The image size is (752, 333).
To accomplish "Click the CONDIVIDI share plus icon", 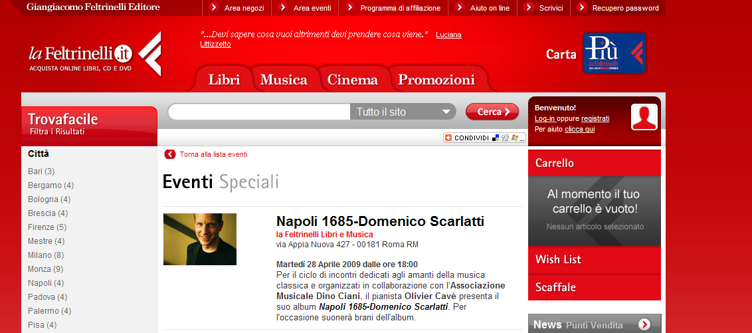I will pos(448,138).
